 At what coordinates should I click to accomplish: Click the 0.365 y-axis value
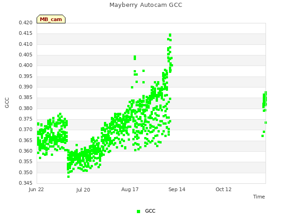click(x=26, y=140)
